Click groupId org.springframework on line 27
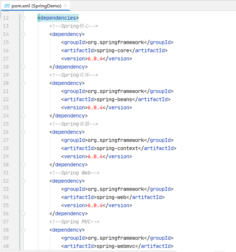Viewport: 236px width, 252px height. pos(116,140)
